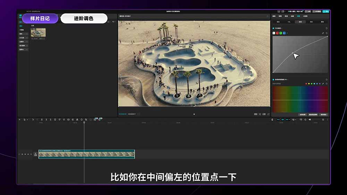Open the layout switcher icon in the title bar

283,11
